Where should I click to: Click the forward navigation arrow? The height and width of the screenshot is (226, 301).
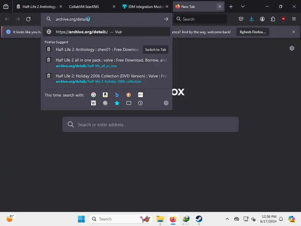[17, 19]
